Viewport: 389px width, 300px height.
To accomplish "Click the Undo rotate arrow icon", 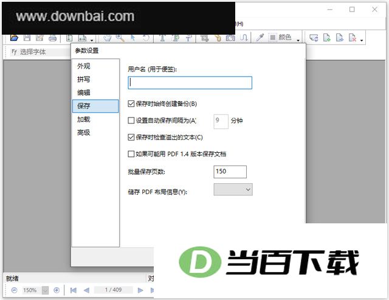I will click(146, 38).
